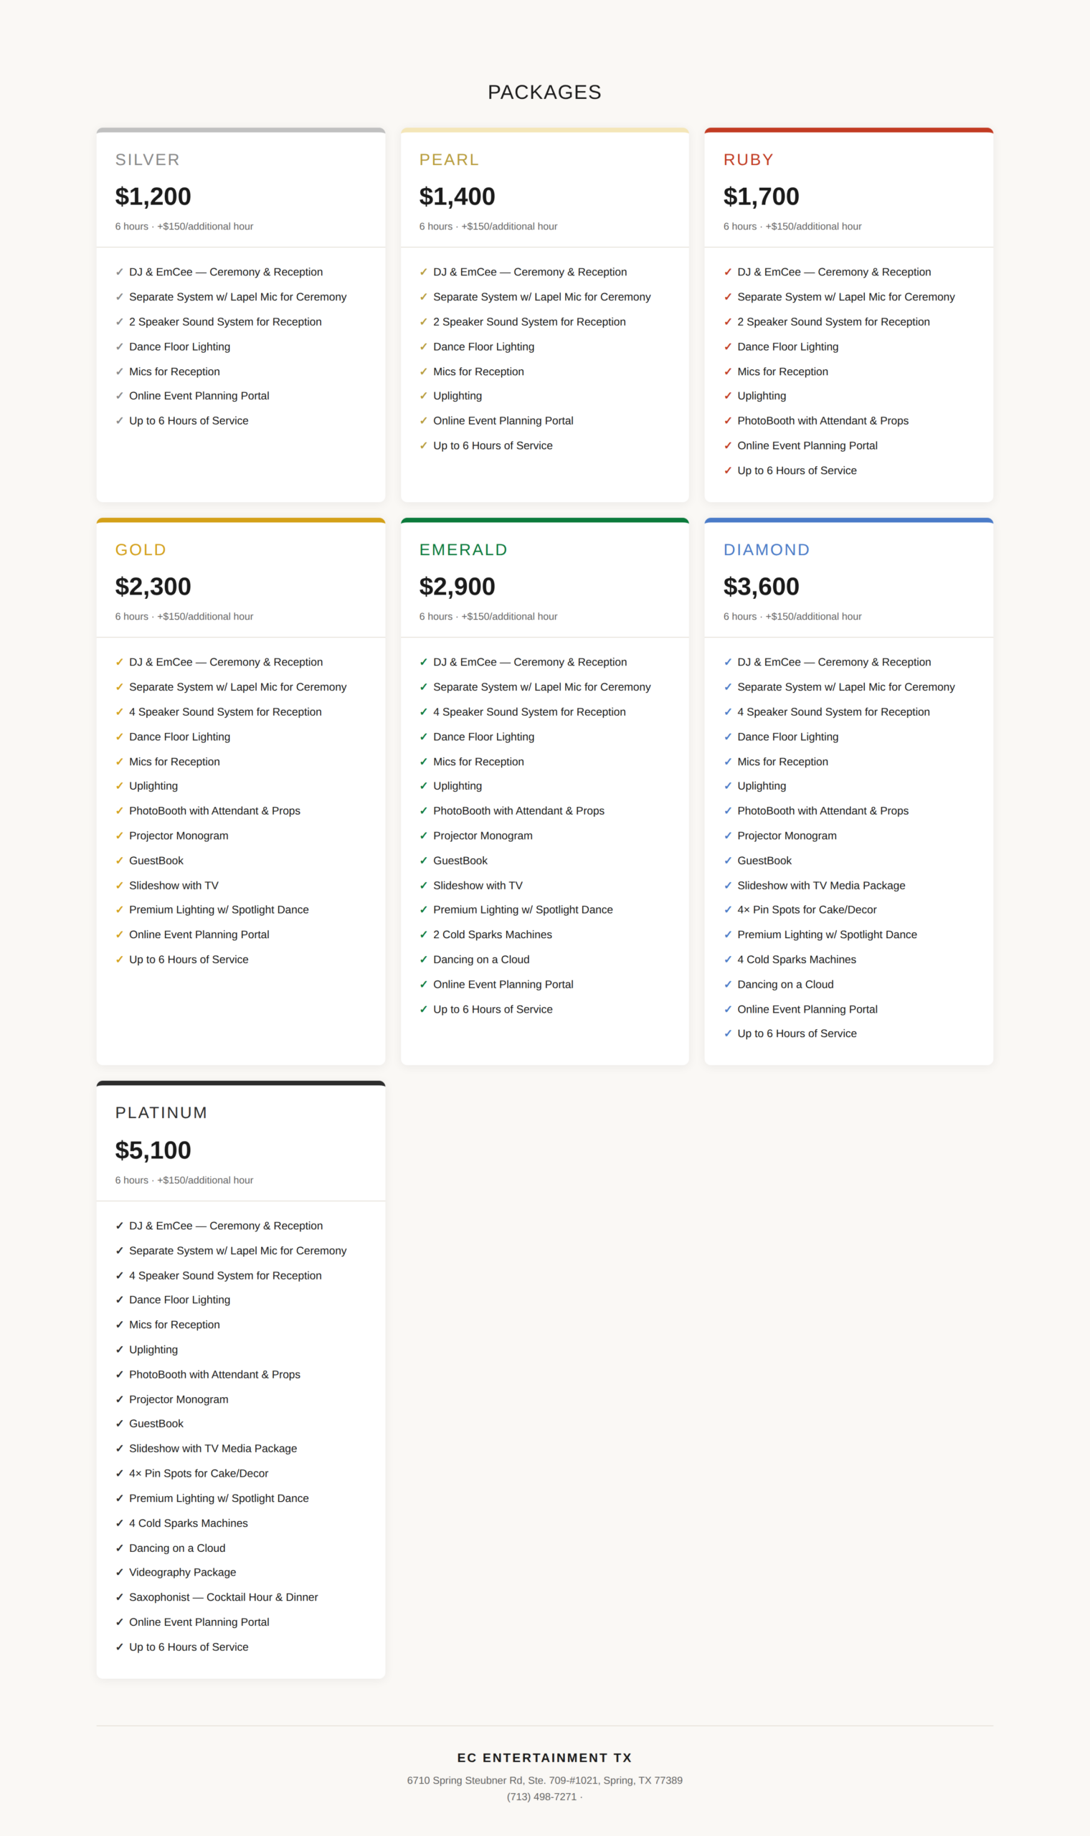The height and width of the screenshot is (1836, 1090).
Task: Click the checkmark next to Ruby's PhotoBooth feature
Action: coord(727,421)
